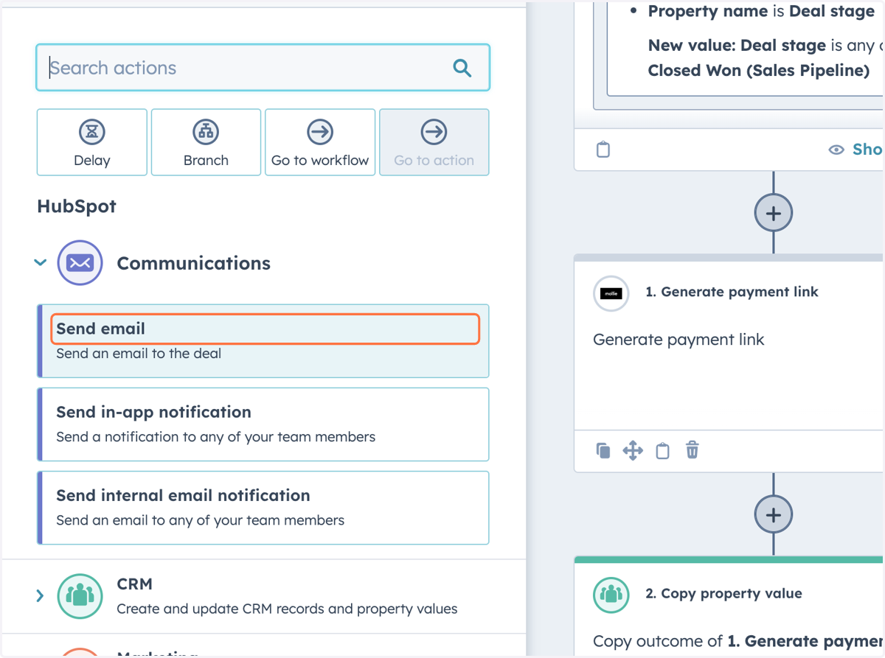This screenshot has height=658, width=885.
Task: Add action below Generate payment link
Action: coord(773,514)
